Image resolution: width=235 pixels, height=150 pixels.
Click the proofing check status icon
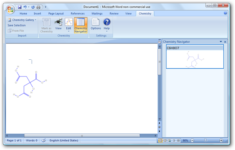[x=43, y=141]
